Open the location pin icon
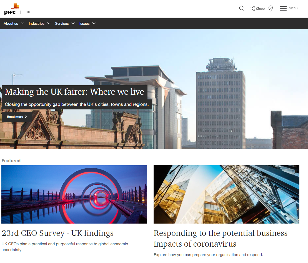 pyautogui.click(x=271, y=9)
